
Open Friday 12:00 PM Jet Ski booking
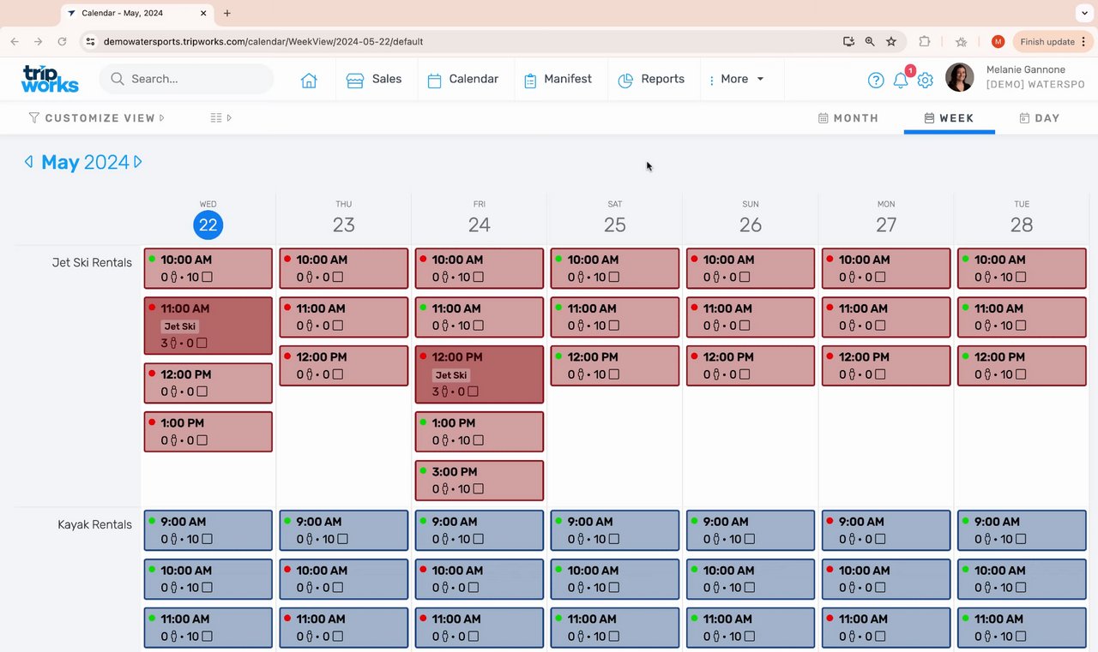click(480, 374)
